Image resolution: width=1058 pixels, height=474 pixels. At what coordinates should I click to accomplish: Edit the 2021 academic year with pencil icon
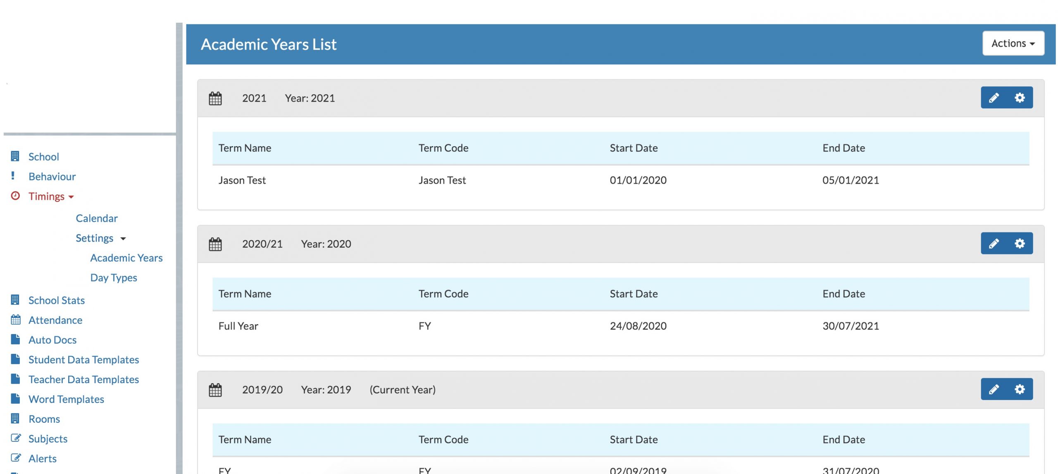pyautogui.click(x=994, y=98)
